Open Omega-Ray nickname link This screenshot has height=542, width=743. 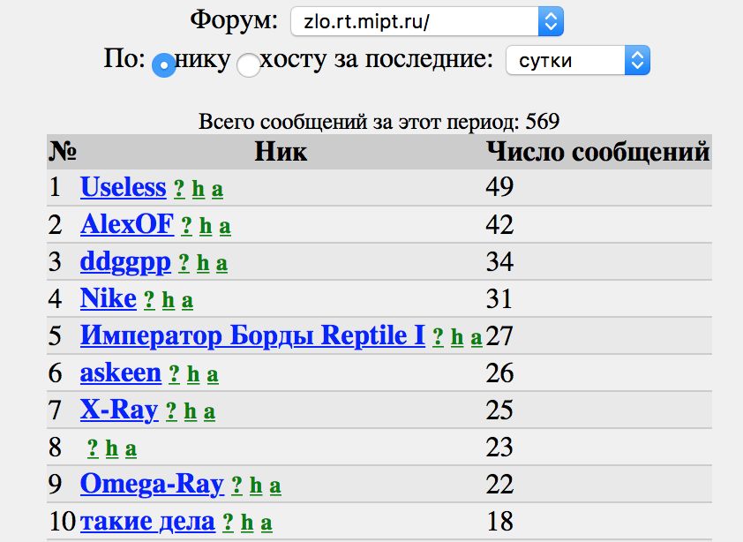[152, 484]
